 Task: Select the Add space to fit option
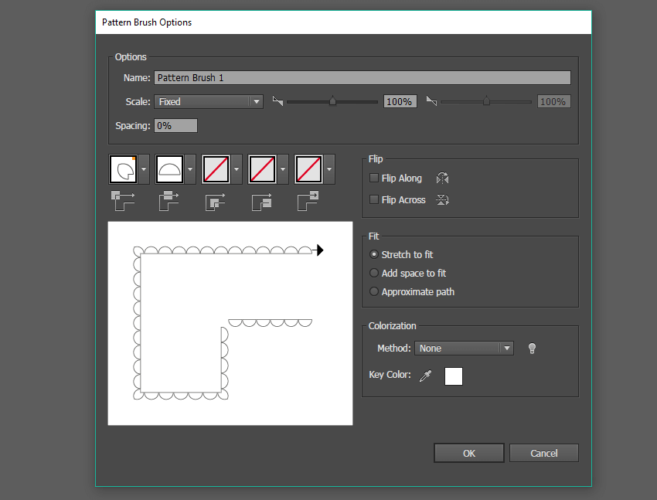[x=375, y=274]
